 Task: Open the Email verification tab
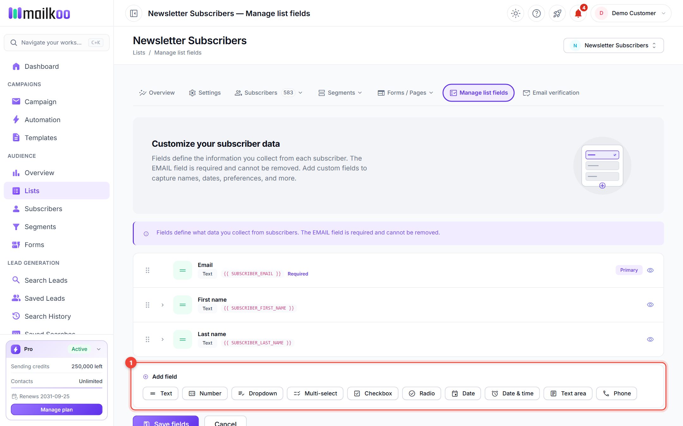551,93
